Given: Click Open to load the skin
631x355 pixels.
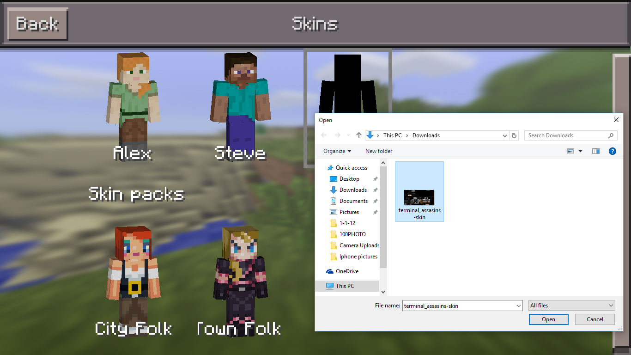Looking at the screenshot, I should click(x=549, y=319).
